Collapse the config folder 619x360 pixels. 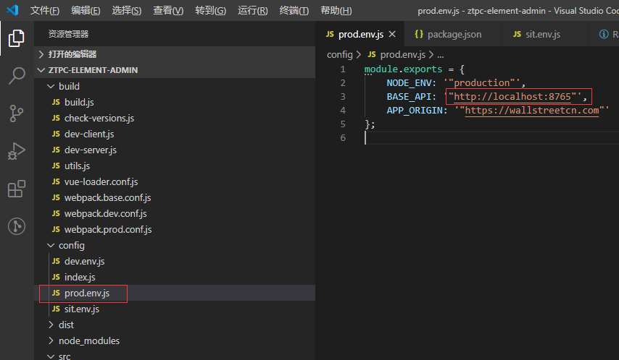(175, 245)
